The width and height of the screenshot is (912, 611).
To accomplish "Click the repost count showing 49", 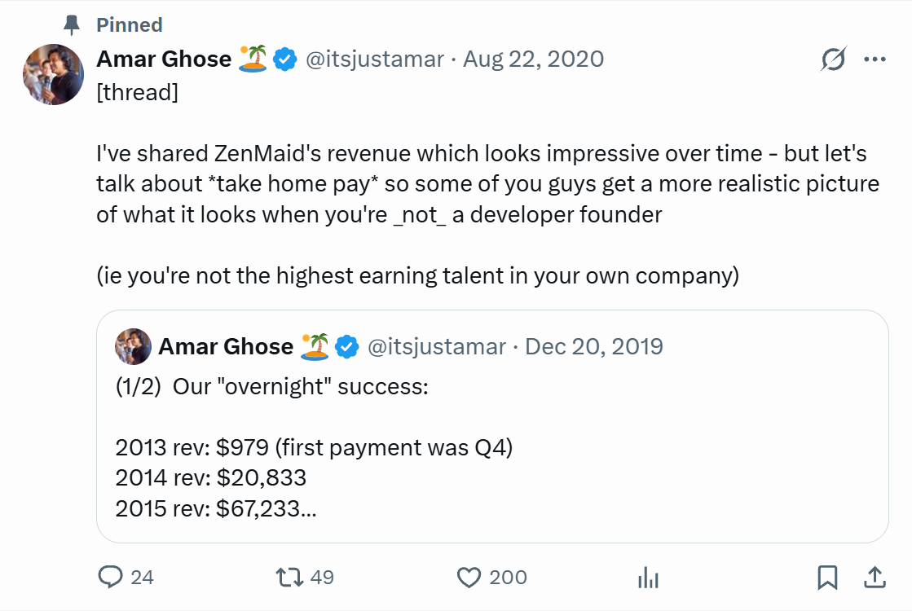I will pyautogui.click(x=321, y=578).
